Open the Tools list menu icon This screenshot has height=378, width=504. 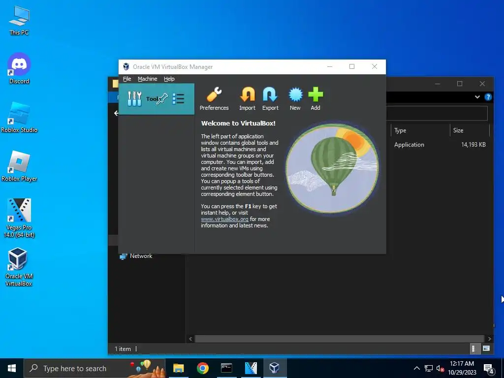pos(178,98)
